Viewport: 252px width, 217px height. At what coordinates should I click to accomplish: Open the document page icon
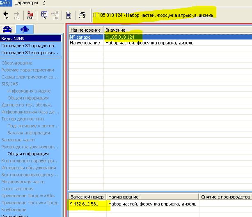pyautogui.click(x=69, y=16)
